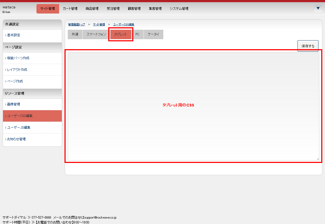
Task: Open the システム管理 menu
Action: [179, 9]
